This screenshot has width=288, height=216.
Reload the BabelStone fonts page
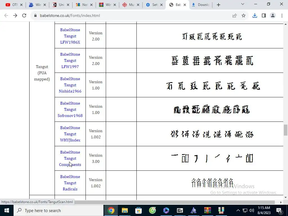pos(24,16)
